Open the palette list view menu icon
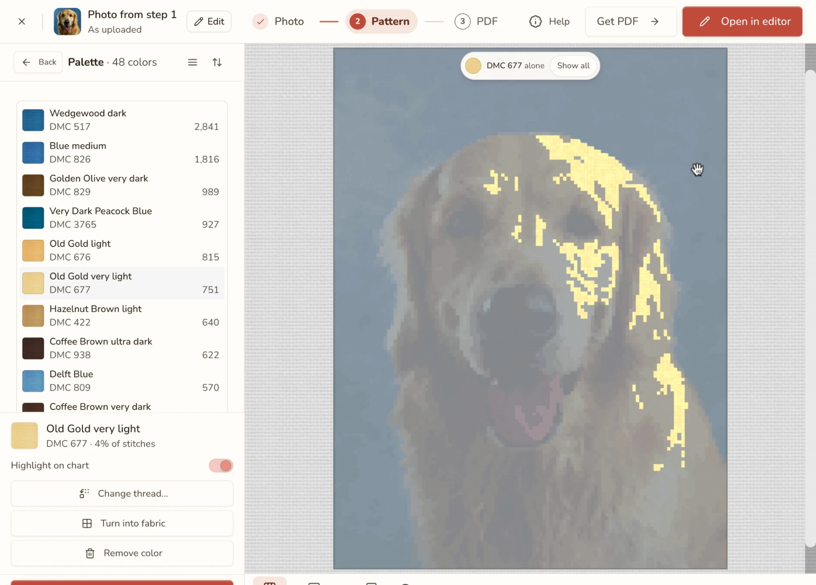 pyautogui.click(x=193, y=62)
